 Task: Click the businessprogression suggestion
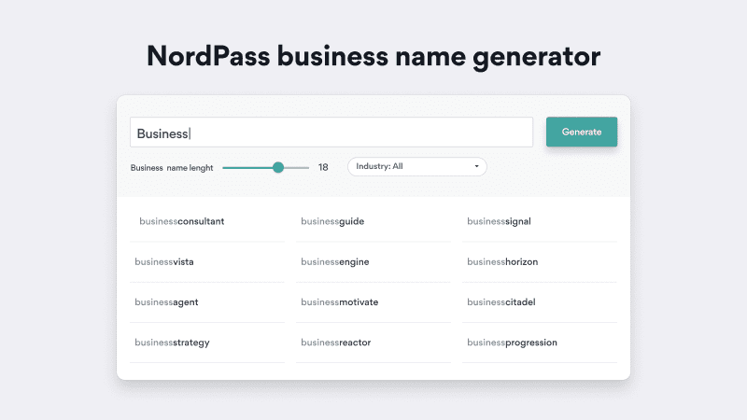(x=512, y=343)
